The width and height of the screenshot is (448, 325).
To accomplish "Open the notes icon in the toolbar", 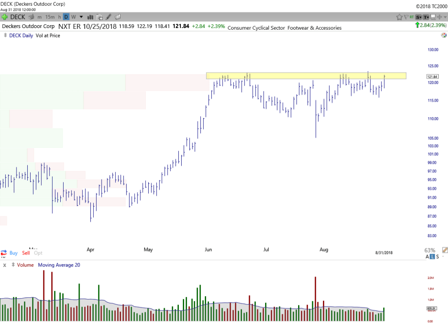I will tap(118, 17).
